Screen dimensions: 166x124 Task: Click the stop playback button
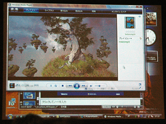coord(63,86)
